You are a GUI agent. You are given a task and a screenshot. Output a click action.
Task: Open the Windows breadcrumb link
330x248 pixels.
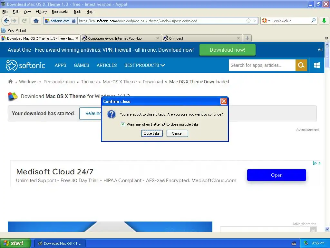[x=28, y=82]
